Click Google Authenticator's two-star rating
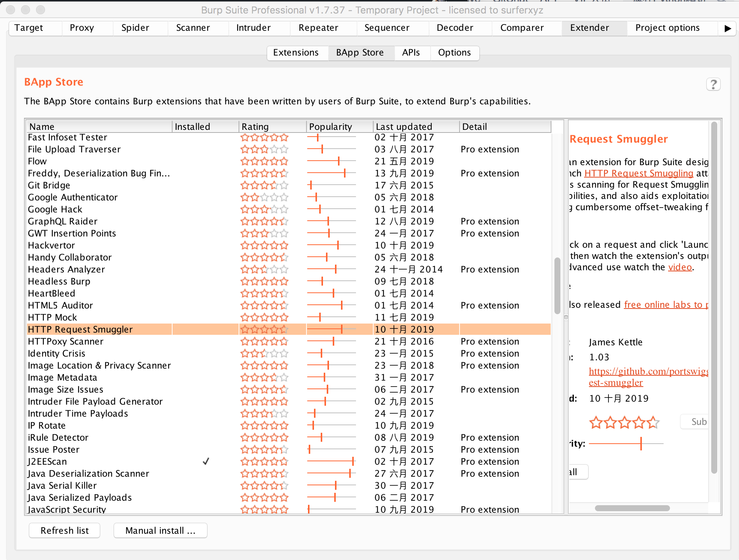739x560 pixels. pyautogui.click(x=264, y=197)
